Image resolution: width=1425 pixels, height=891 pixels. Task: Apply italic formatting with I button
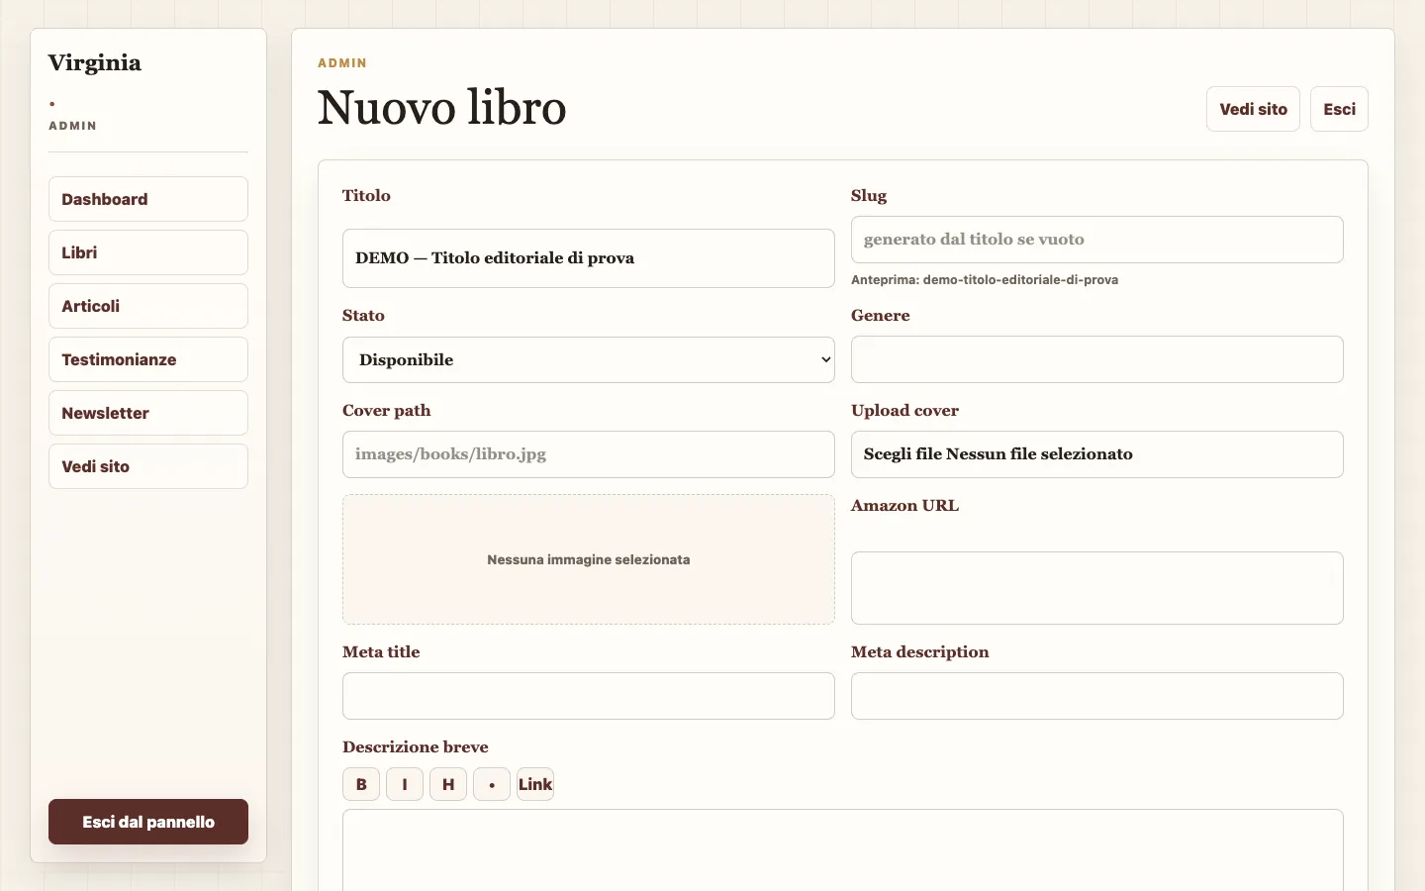(x=405, y=784)
